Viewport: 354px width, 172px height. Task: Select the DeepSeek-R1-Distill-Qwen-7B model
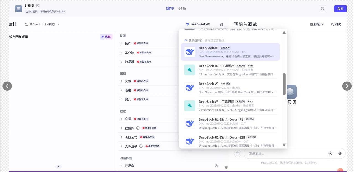click(x=230, y=123)
